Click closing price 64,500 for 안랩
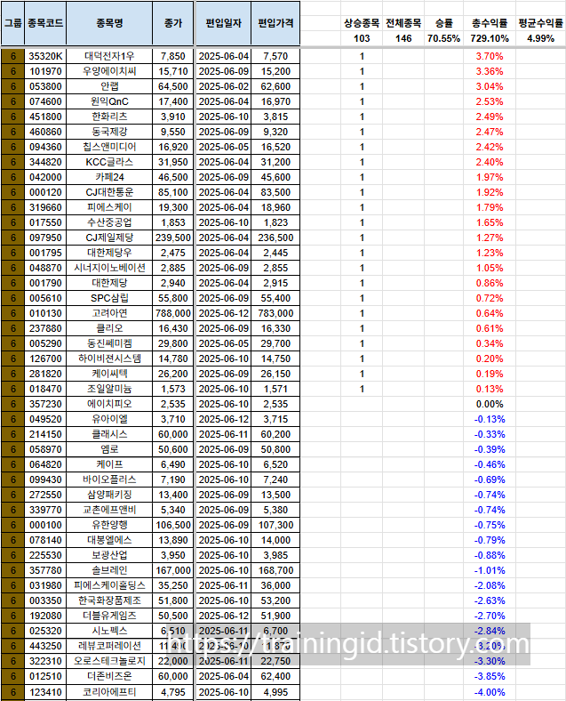 coord(173,86)
